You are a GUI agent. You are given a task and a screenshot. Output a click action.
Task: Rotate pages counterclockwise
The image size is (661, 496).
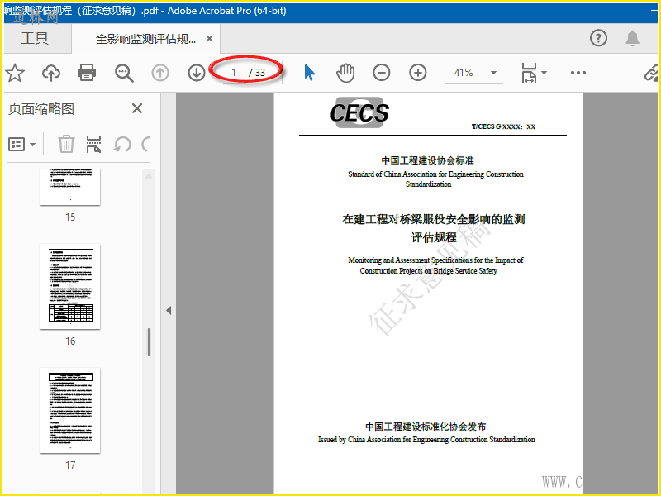coord(122,144)
